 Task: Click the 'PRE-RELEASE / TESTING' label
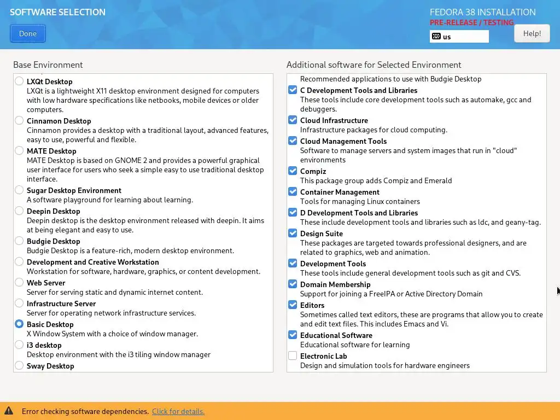(x=472, y=22)
